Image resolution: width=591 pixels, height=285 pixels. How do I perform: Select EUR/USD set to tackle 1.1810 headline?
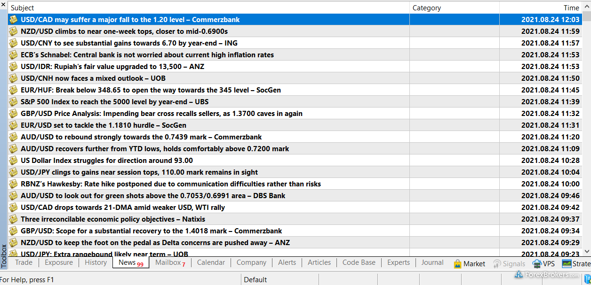point(104,125)
